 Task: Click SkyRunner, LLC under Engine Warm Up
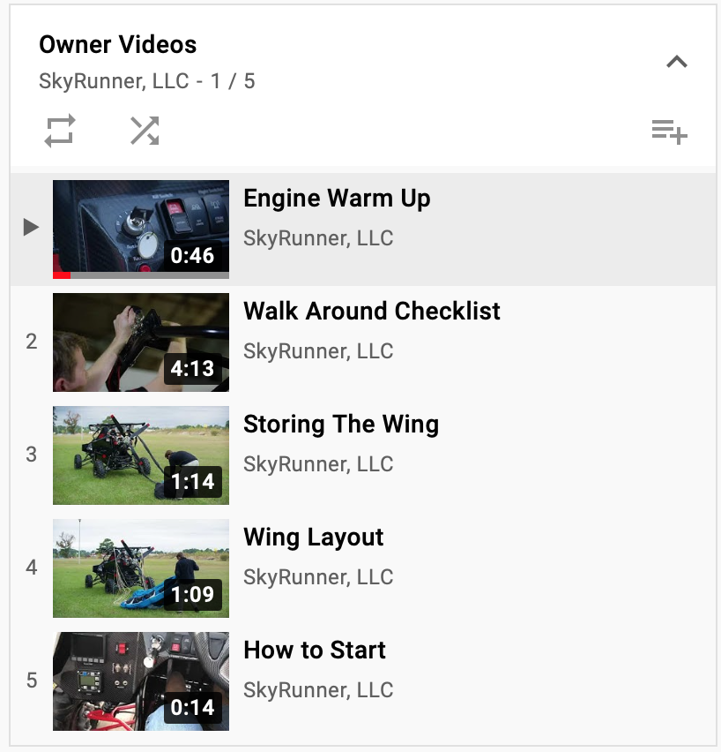tap(318, 238)
